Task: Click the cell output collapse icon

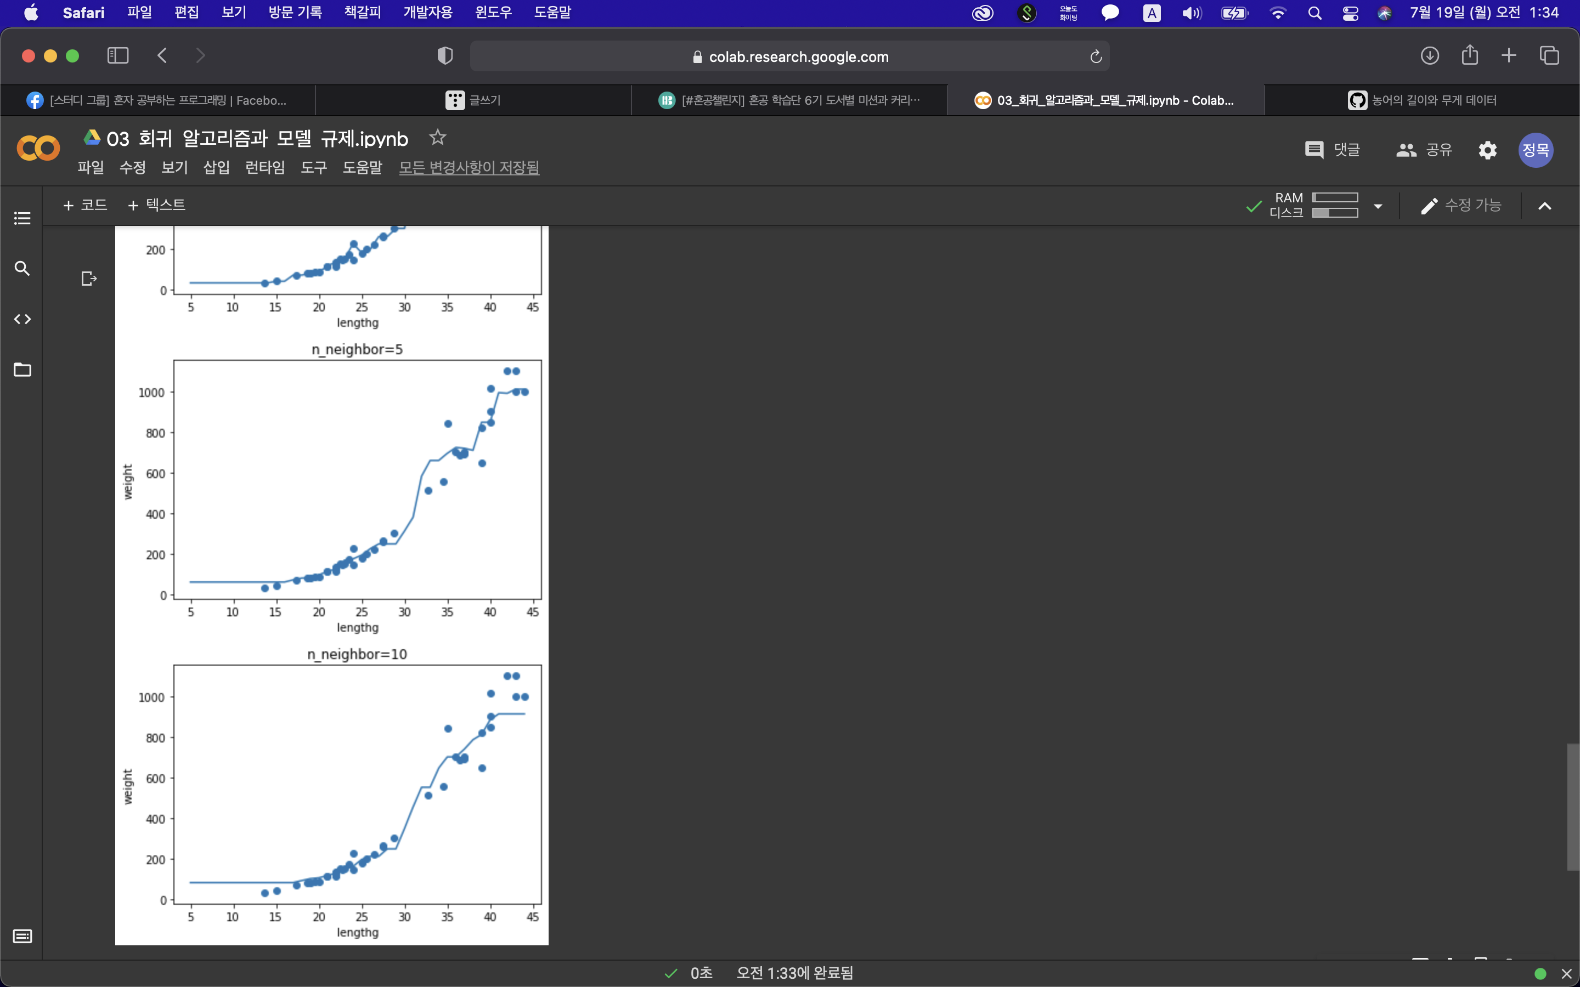Action: [89, 279]
